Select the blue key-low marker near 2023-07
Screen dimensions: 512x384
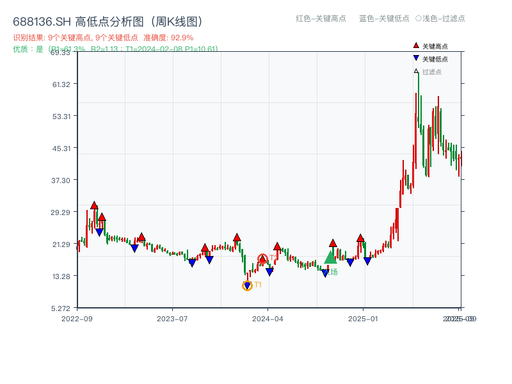tap(193, 262)
